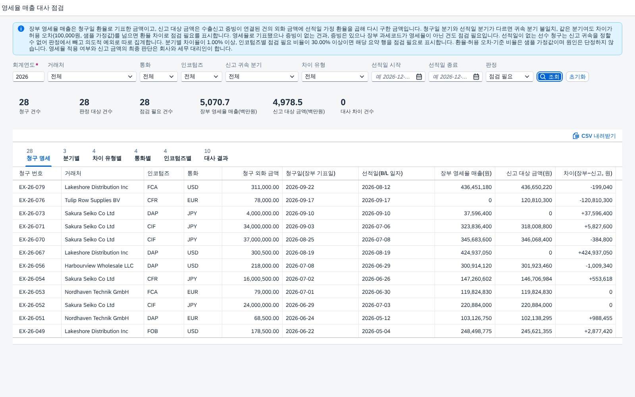Select the 인코텀즈별 tab
The image size is (635, 397).
click(x=178, y=155)
